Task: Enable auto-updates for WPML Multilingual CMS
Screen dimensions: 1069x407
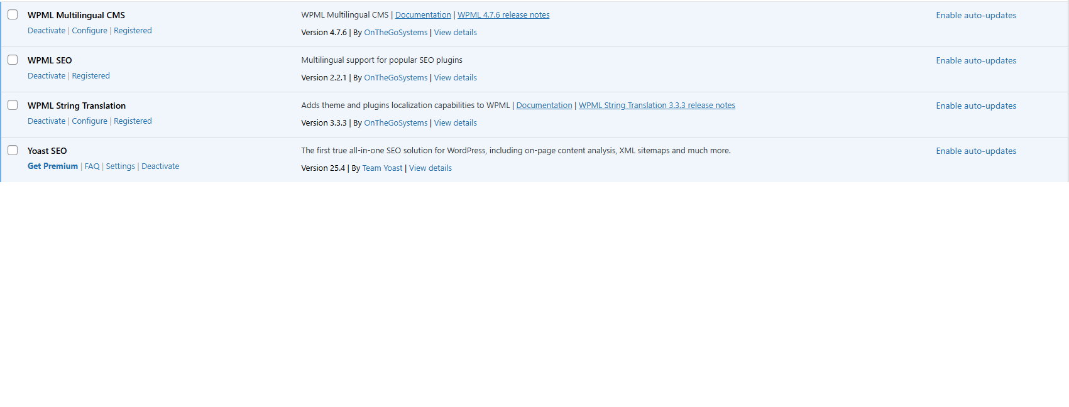Action: coord(976,16)
